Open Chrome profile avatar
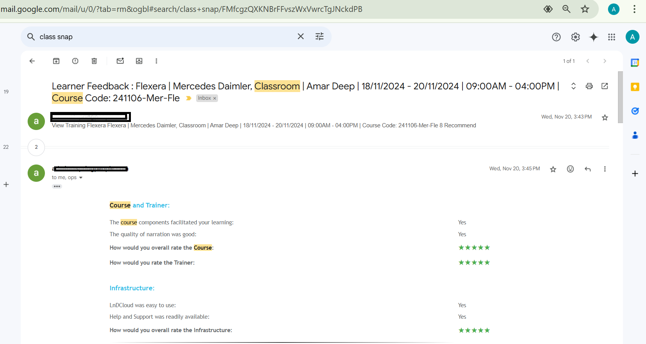Screen dimensions: 646x344 tap(614, 9)
